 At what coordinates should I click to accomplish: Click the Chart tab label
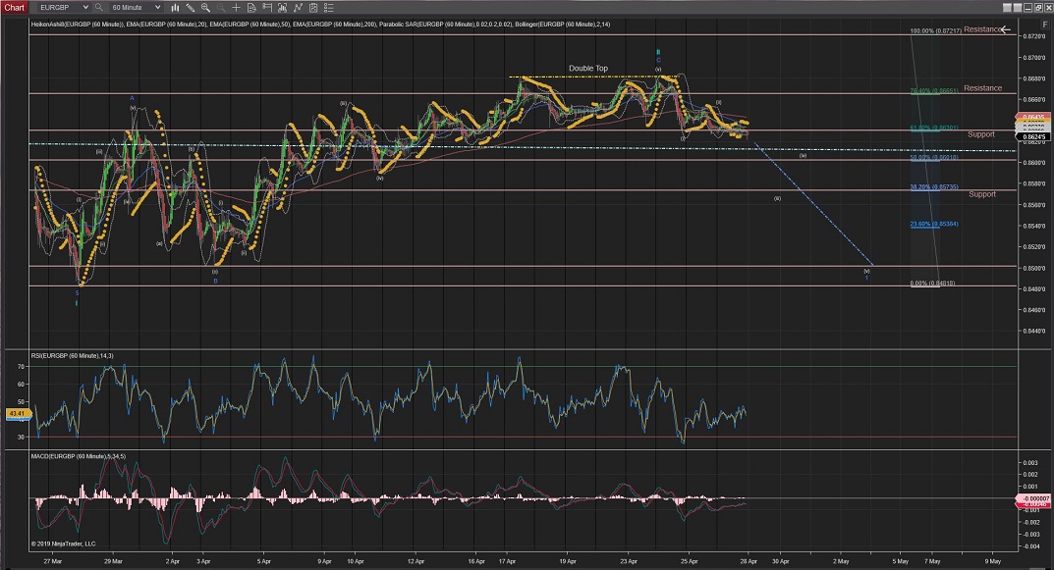pos(12,7)
